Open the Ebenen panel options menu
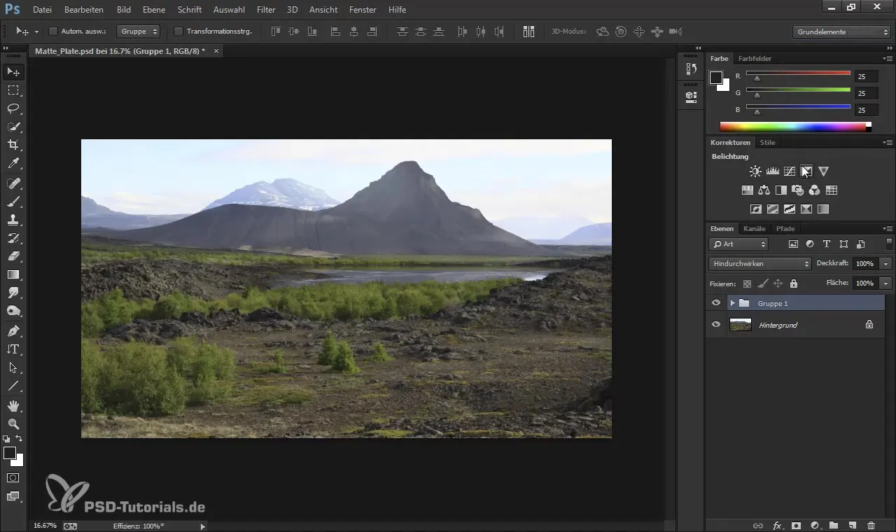Screen dimensions: 896x532 point(888,228)
